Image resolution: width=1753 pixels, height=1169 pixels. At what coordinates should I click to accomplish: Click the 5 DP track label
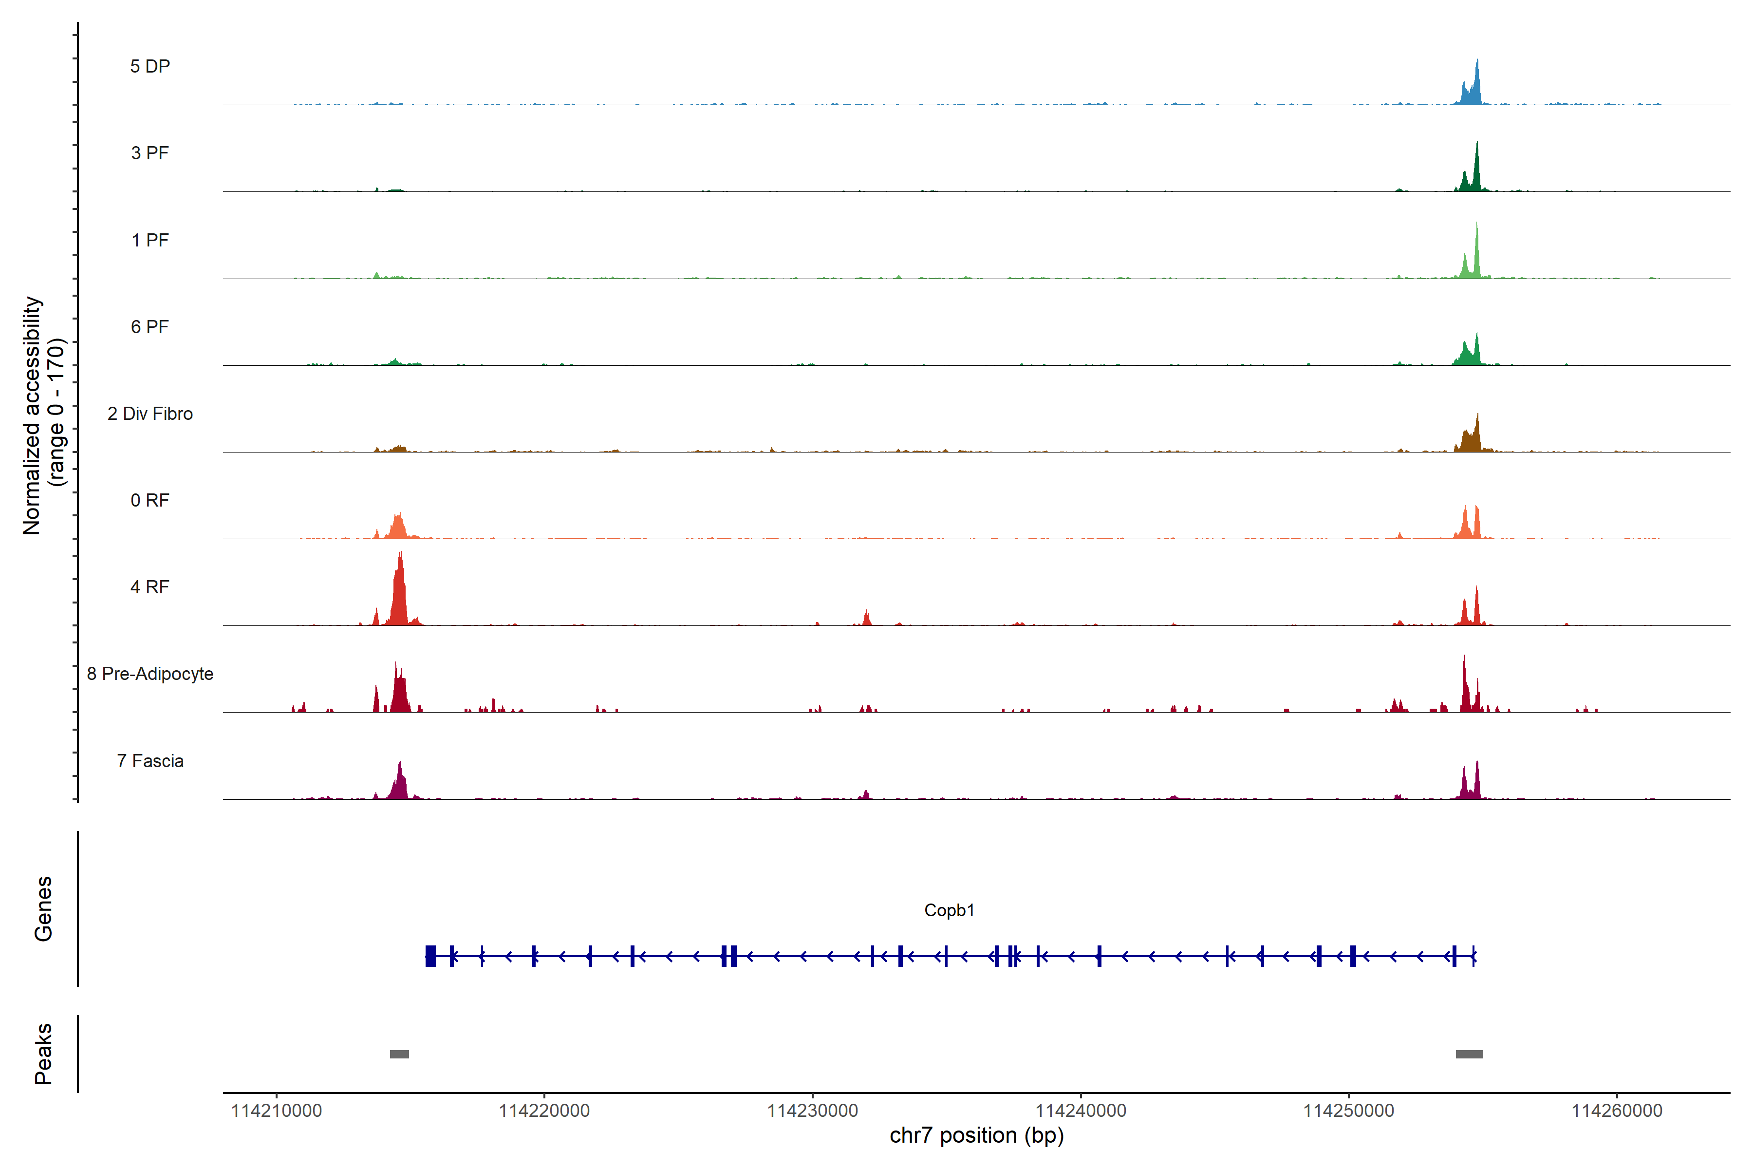[150, 66]
